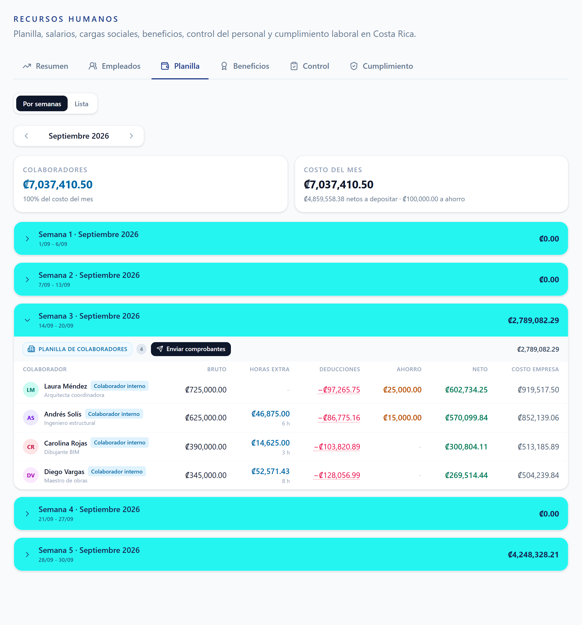Click the collaborator count badge 4
This screenshot has height=625, width=582.
[141, 349]
